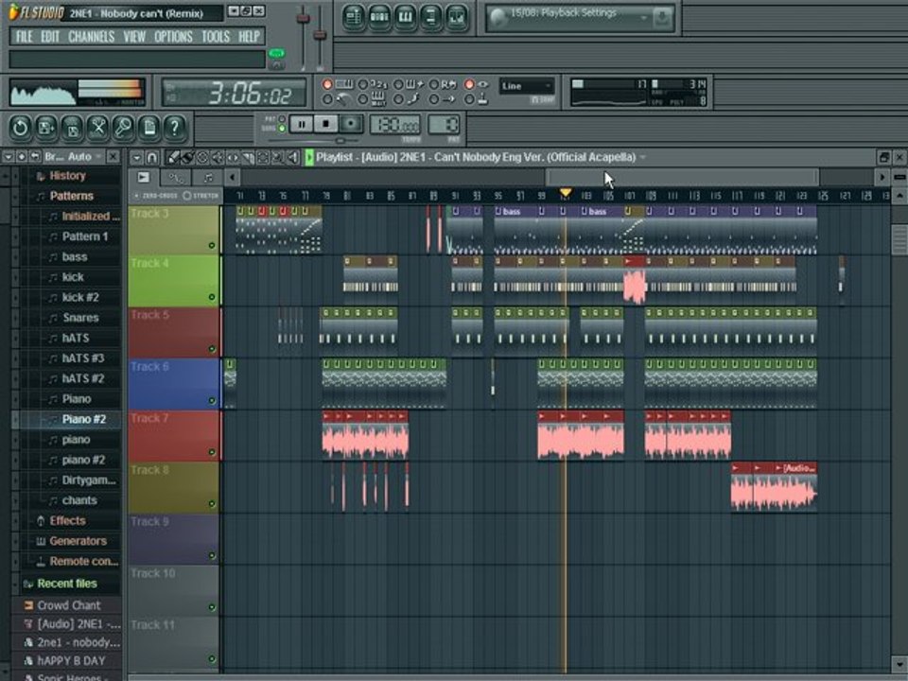Click the tempo display field

pos(395,125)
